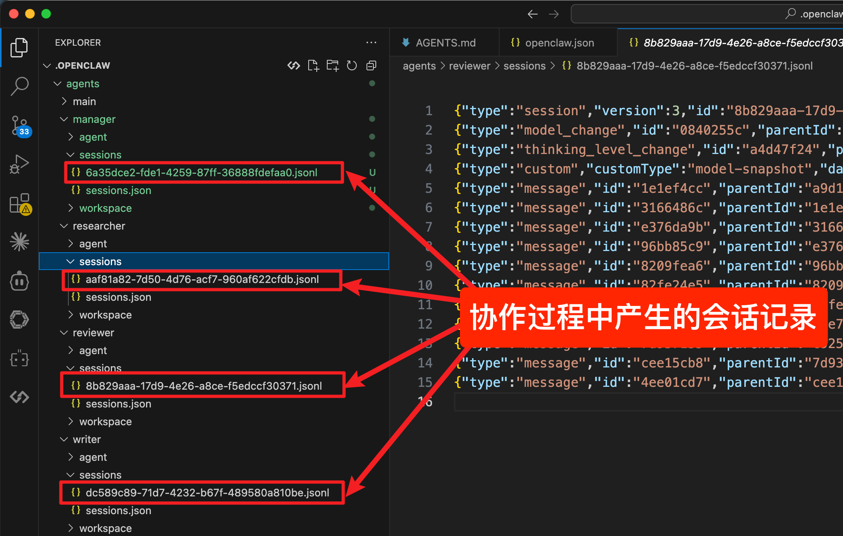Navigate back with left arrow
The height and width of the screenshot is (536, 843).
click(x=532, y=14)
